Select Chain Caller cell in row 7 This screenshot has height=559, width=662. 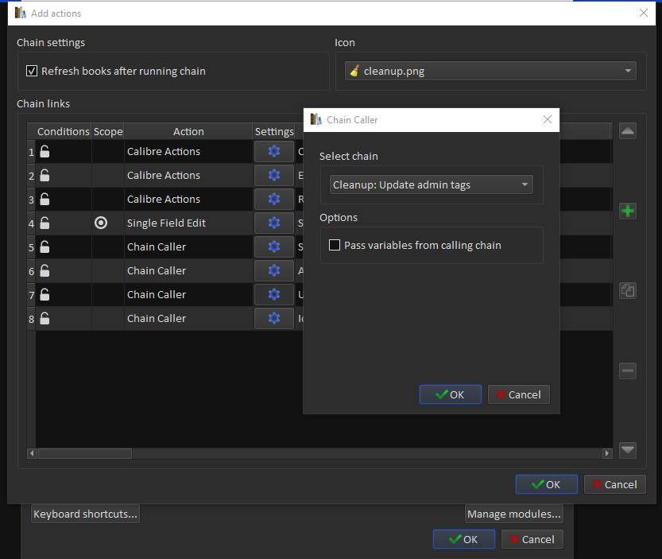188,294
